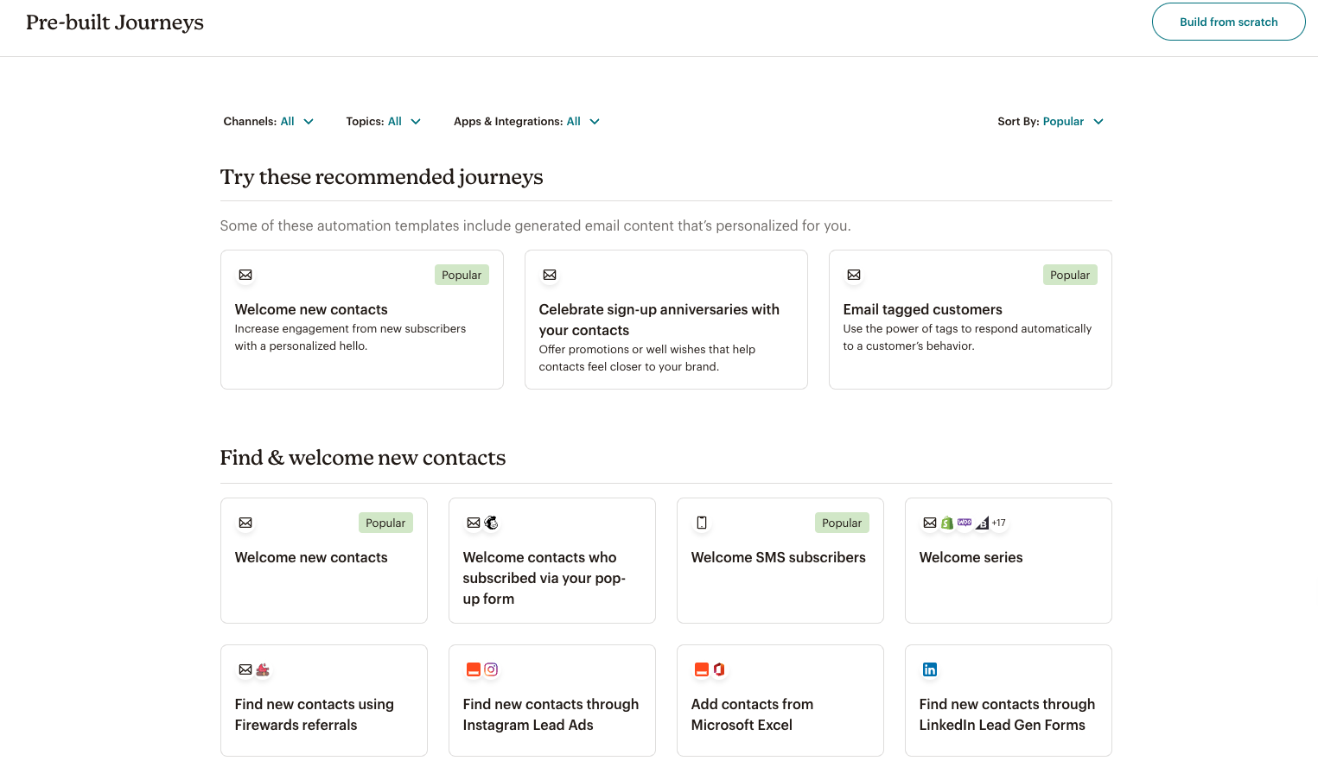Click the Shopify icon on the Welcome series card
The image size is (1318, 761).
pyautogui.click(x=947, y=523)
